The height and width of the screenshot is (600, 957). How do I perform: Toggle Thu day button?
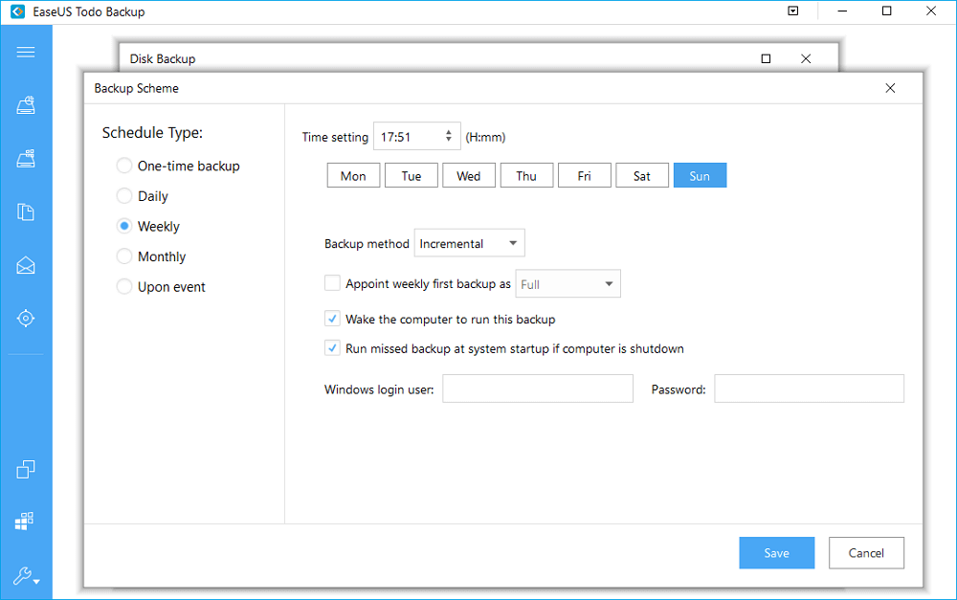(526, 176)
